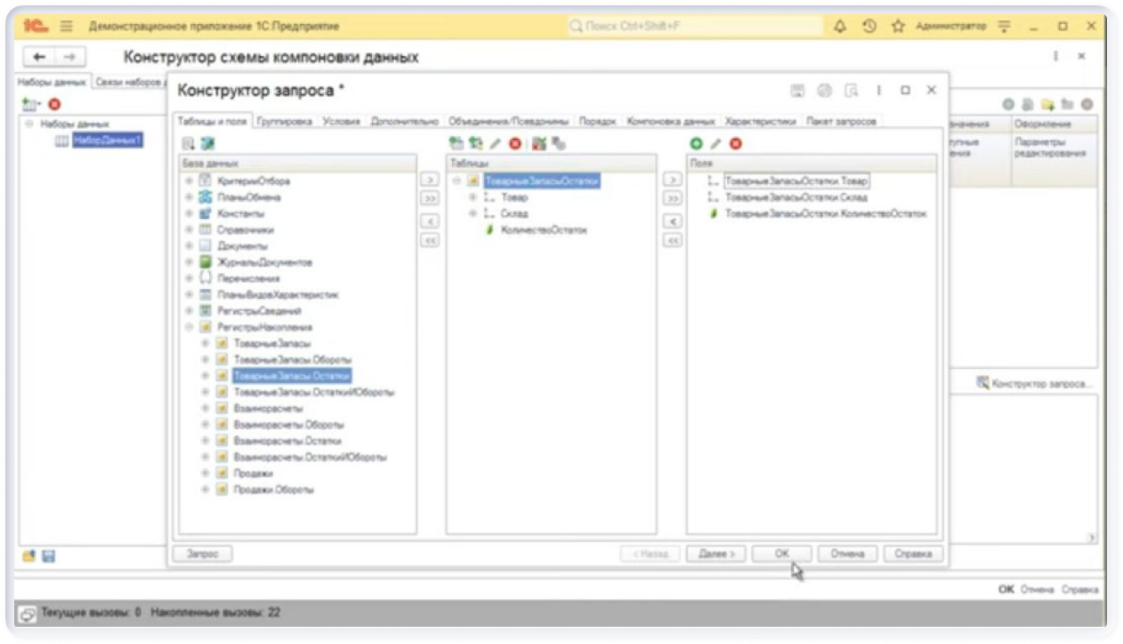This screenshot has height=644, width=1123.
Task: Click the pencil edit icon above Таблицы list
Action: 495,143
